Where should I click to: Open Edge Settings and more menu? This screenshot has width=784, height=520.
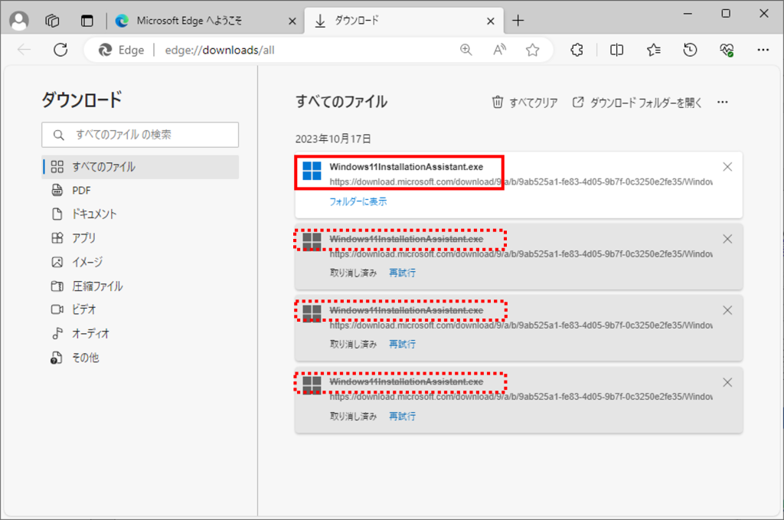coord(763,50)
